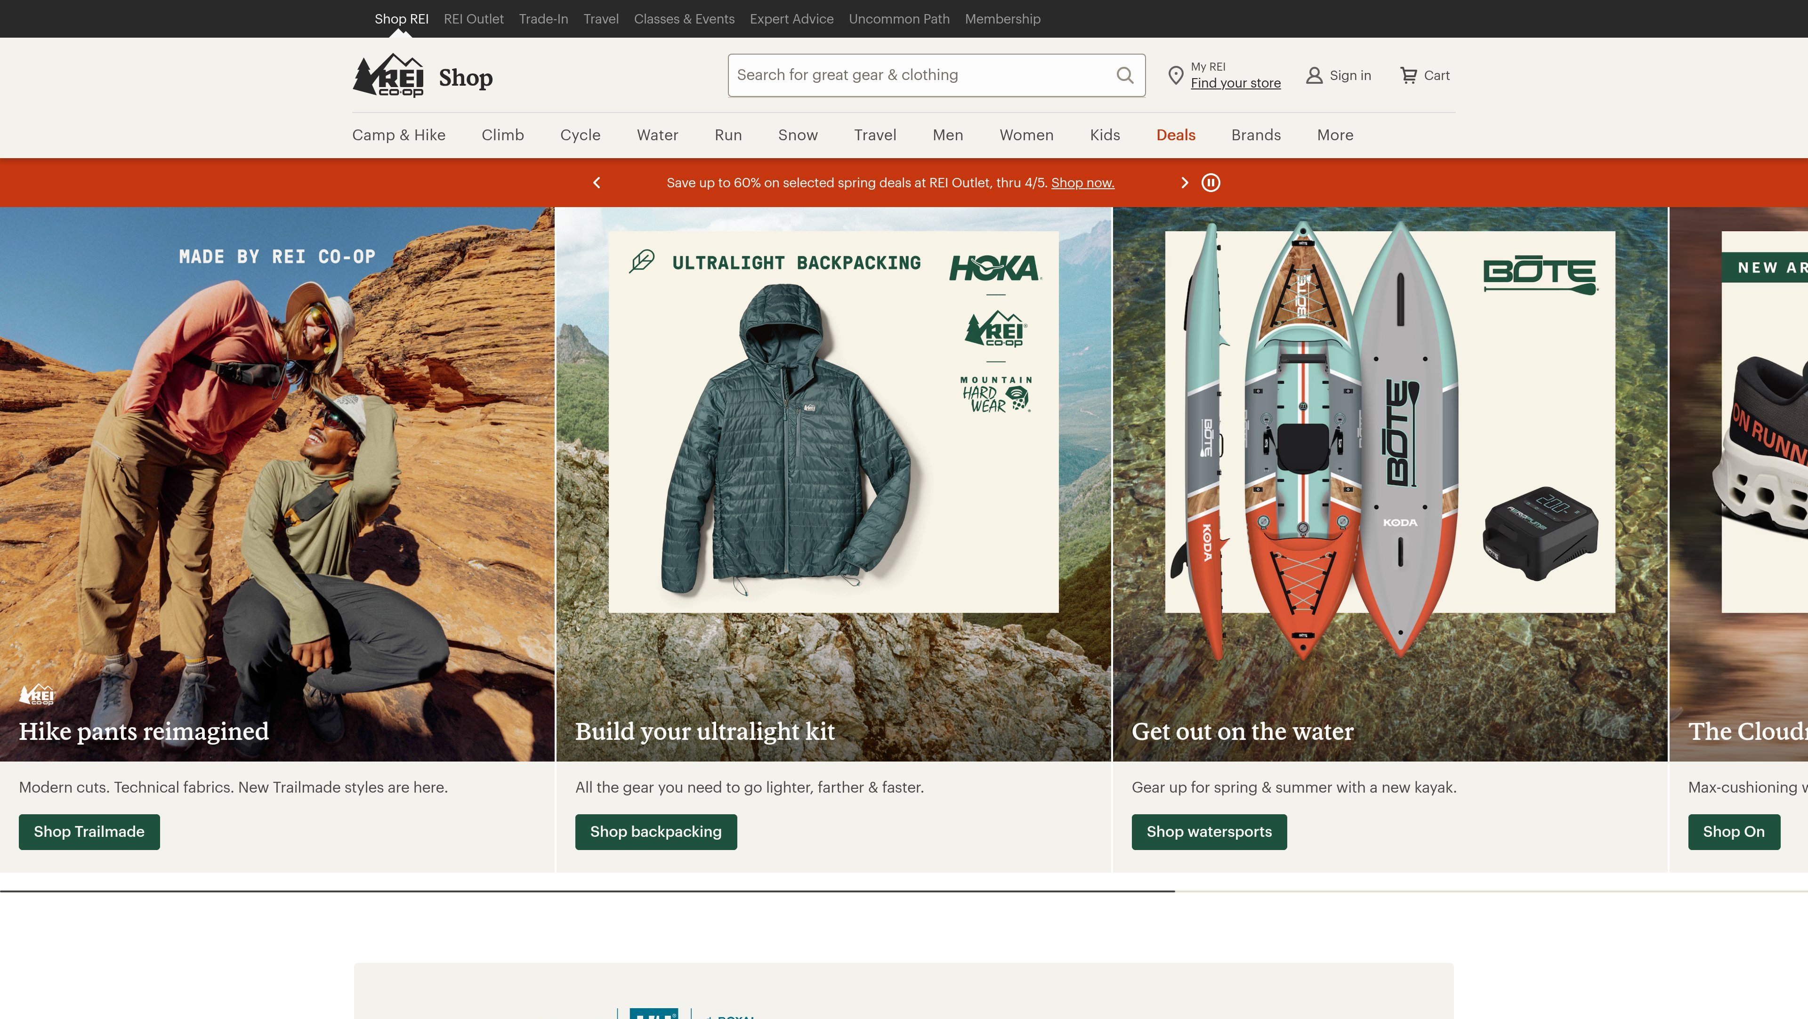This screenshot has height=1019, width=1808.
Task: Click the Sign in text
Action: pos(1350,75)
